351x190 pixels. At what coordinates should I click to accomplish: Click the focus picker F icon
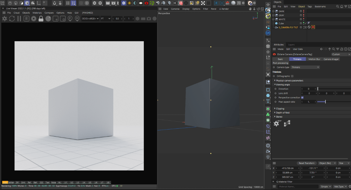(70, 19)
